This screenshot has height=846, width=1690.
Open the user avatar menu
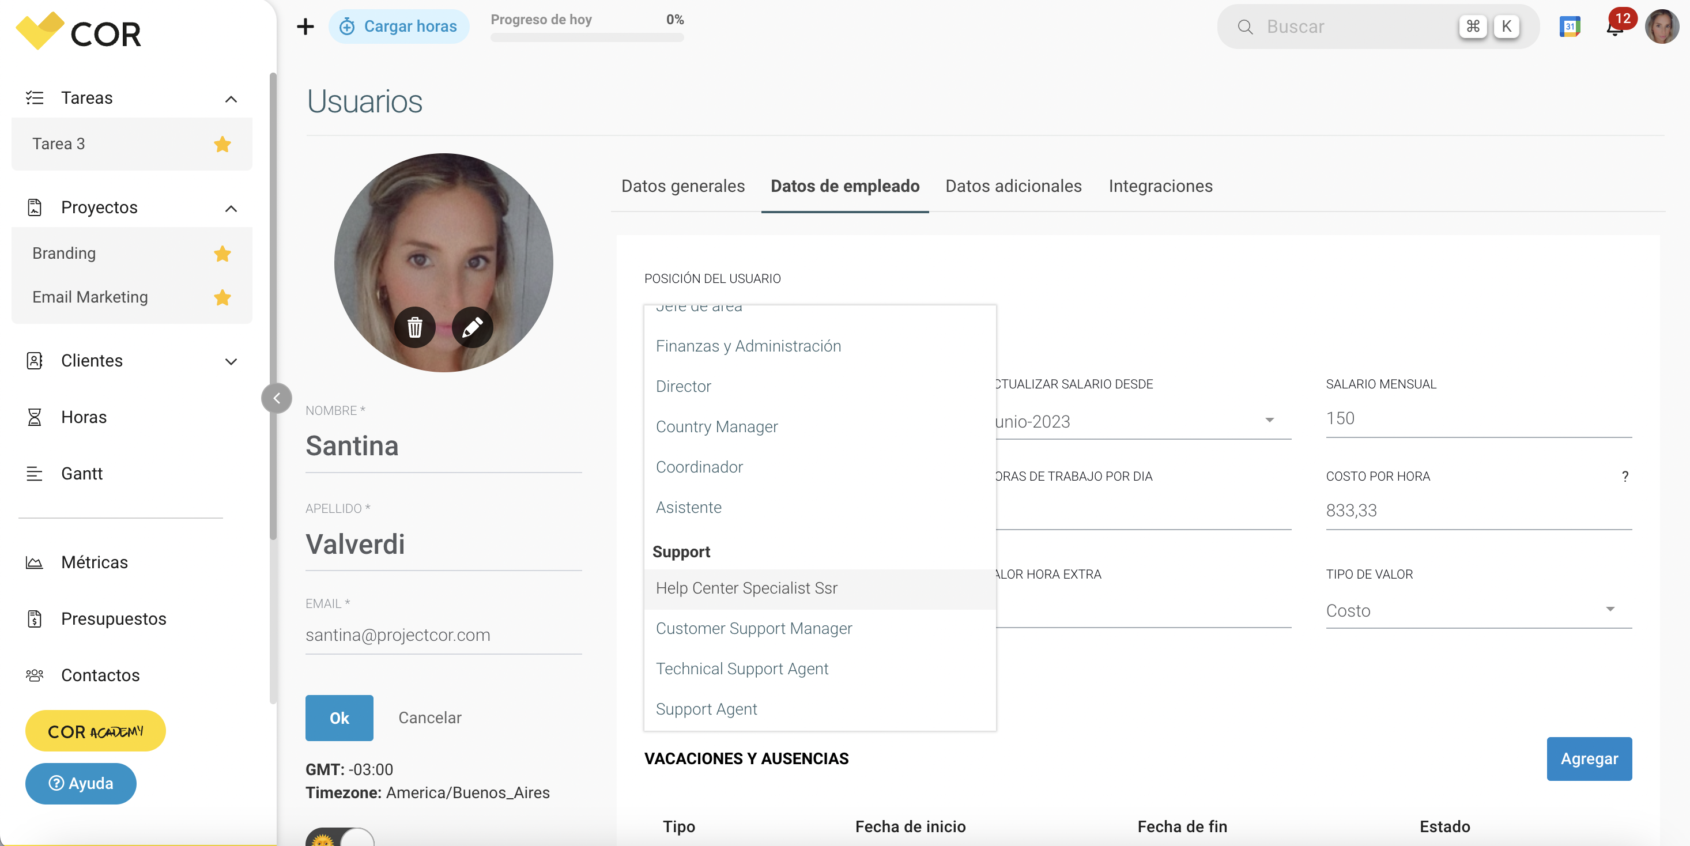pos(1662,27)
